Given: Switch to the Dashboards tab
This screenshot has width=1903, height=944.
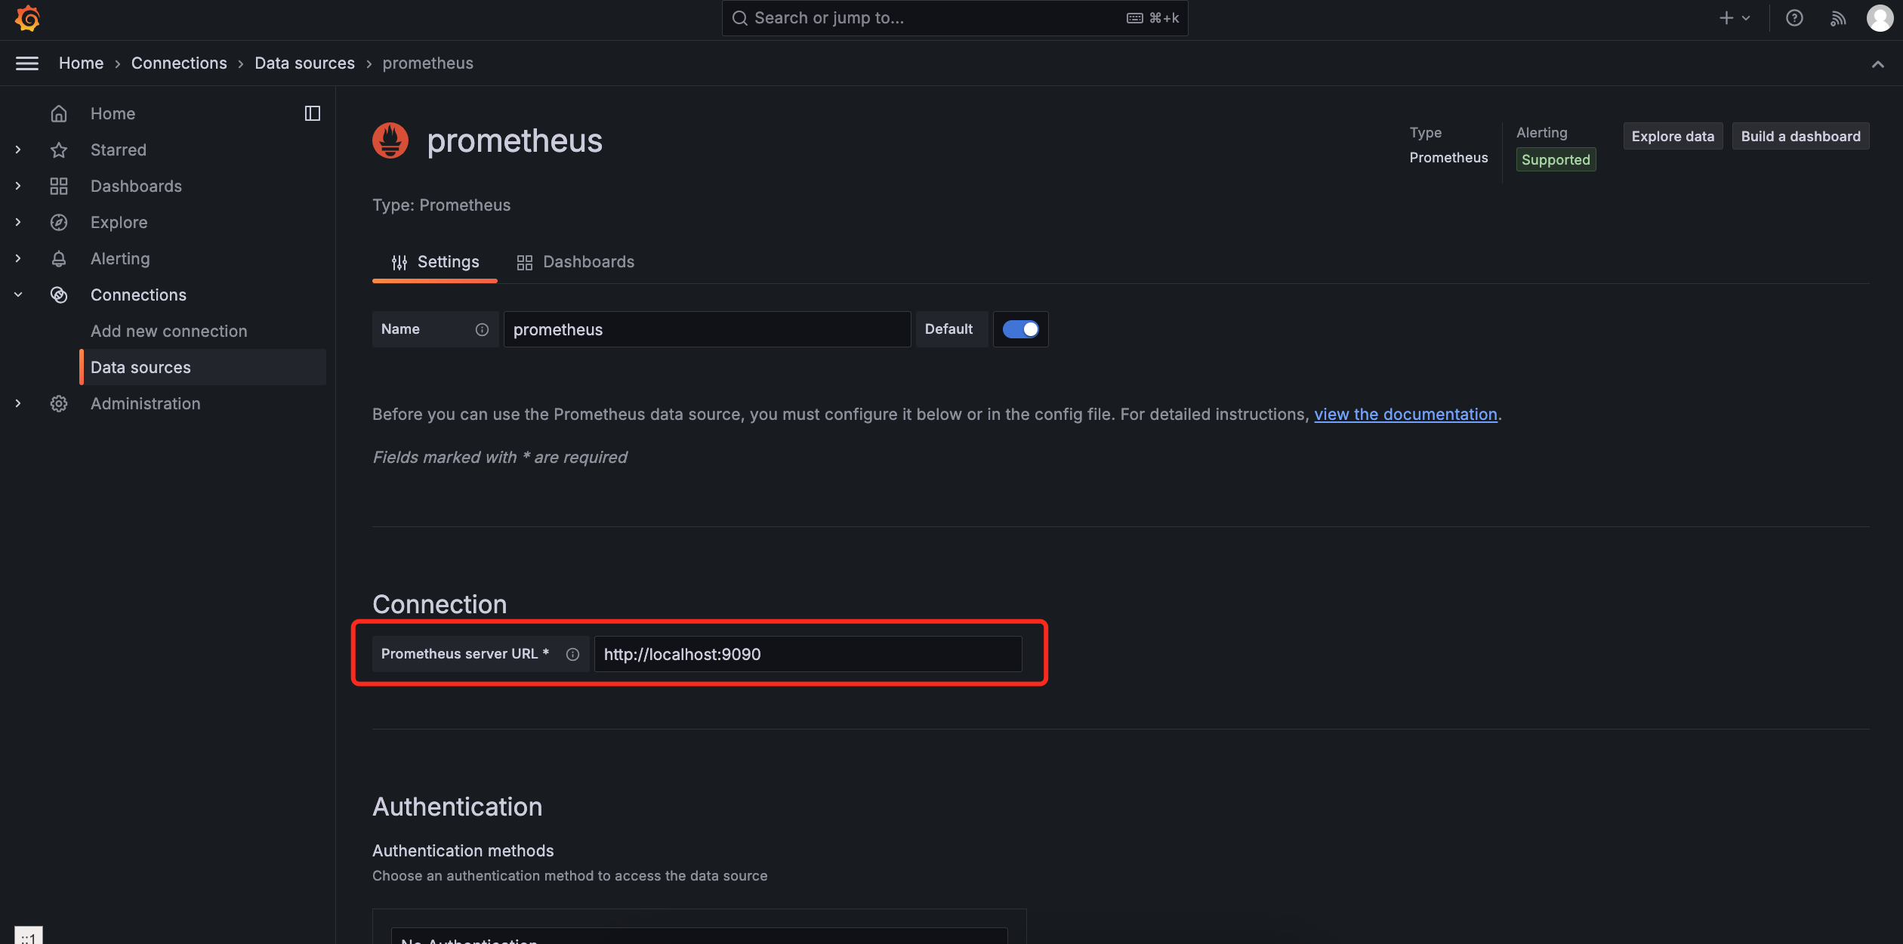Looking at the screenshot, I should 575,262.
